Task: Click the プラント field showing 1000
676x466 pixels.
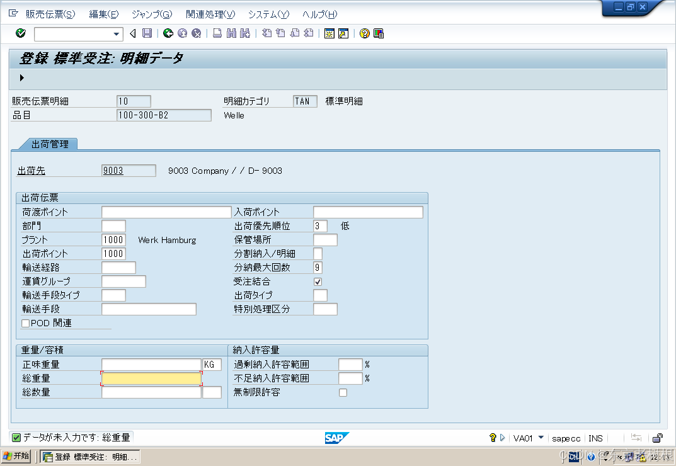Action: pyautogui.click(x=114, y=240)
